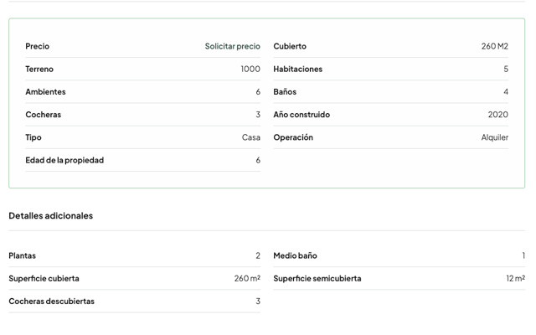Screen dimensions: 536x335
Task: Select the Tipo value Casa
Action: (x=251, y=137)
